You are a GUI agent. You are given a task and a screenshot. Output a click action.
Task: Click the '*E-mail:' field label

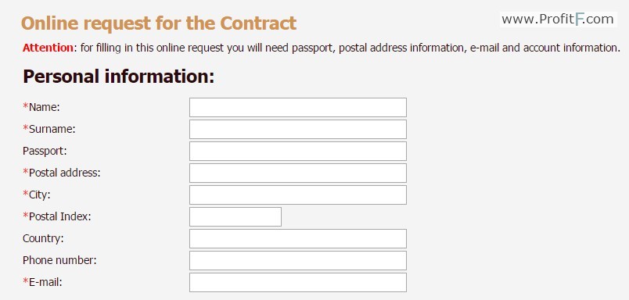42,282
